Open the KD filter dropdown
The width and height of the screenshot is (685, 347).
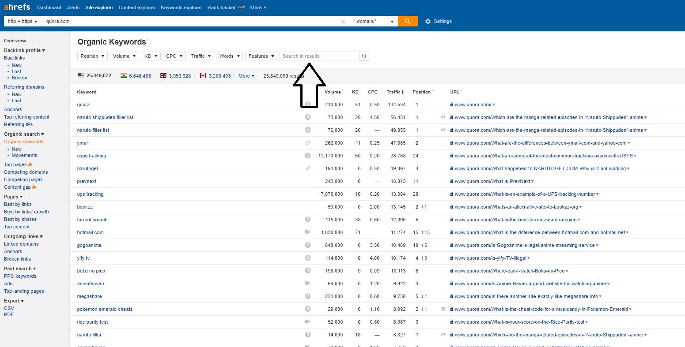coord(151,56)
